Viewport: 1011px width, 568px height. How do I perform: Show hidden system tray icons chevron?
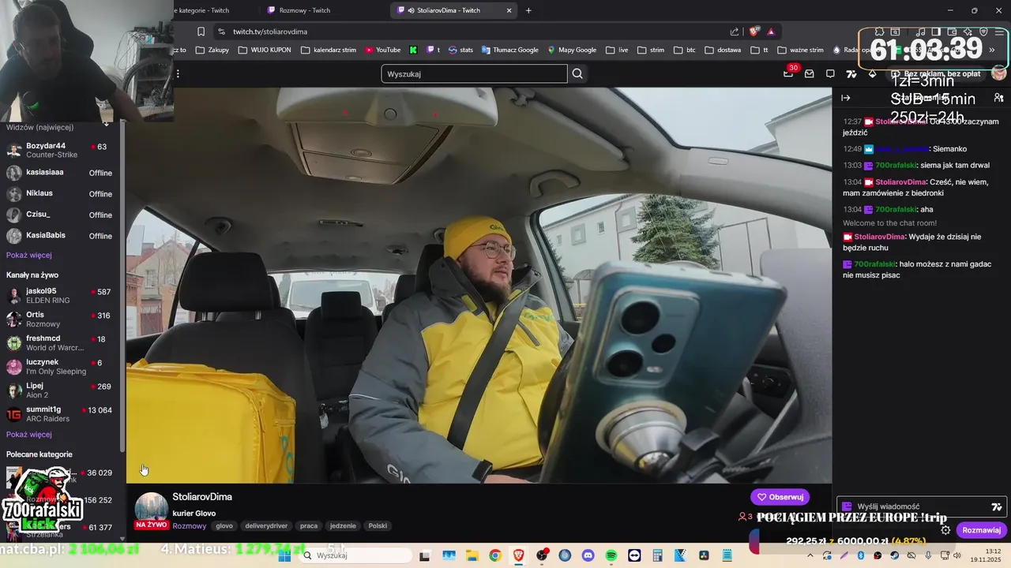pos(811,555)
